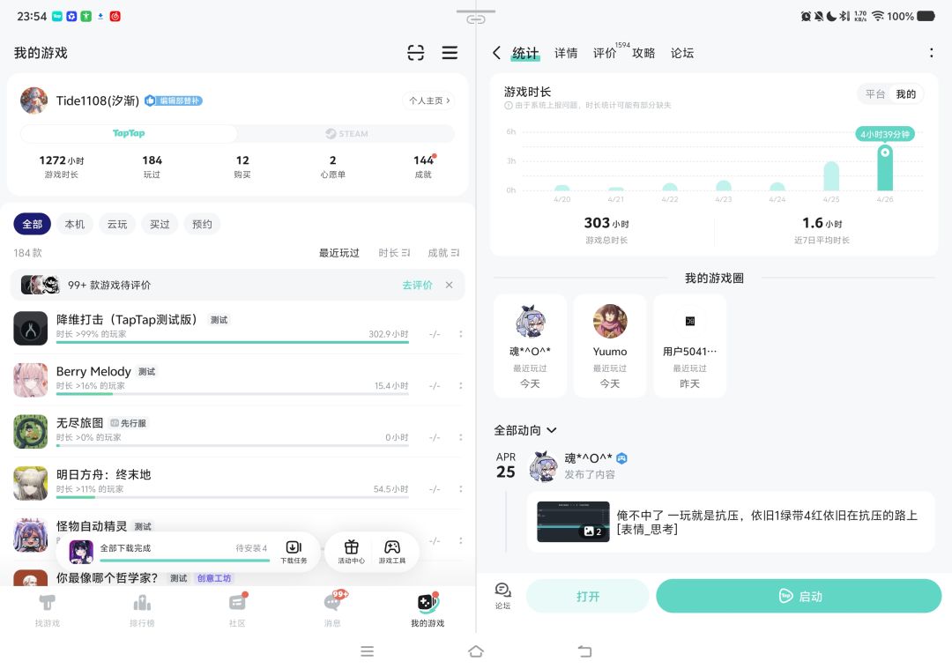Open the three-dot overflow menu at top right
This screenshot has height=669, width=952.
point(932,53)
